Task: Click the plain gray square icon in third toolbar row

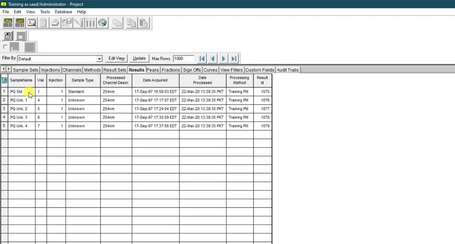Action: tap(30, 47)
